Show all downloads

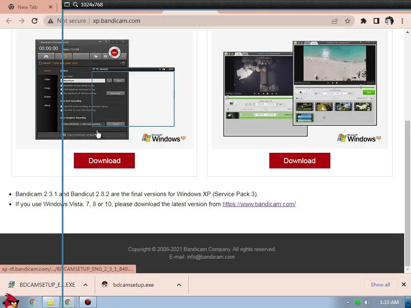[380, 285]
